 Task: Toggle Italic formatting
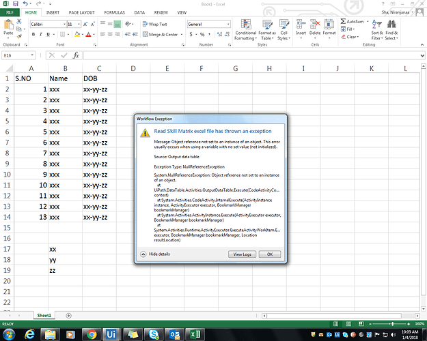40,34
